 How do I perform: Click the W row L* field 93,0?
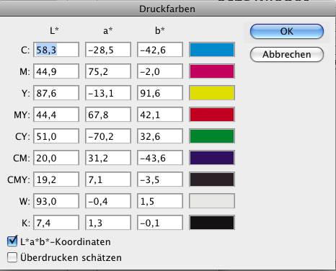[x=56, y=201]
